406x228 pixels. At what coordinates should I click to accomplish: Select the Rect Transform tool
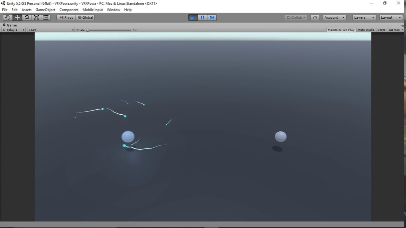(46, 17)
